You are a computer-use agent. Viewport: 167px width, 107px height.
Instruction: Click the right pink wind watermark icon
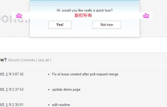pos(146,16)
